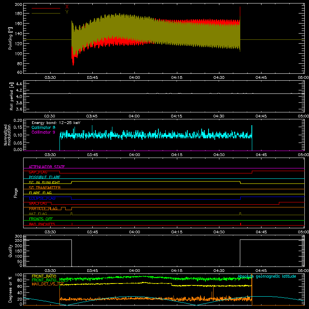The width and height of the screenshot is (309, 309).
Task: Click the 60 value on Pointing axis
Action: [20, 72]
